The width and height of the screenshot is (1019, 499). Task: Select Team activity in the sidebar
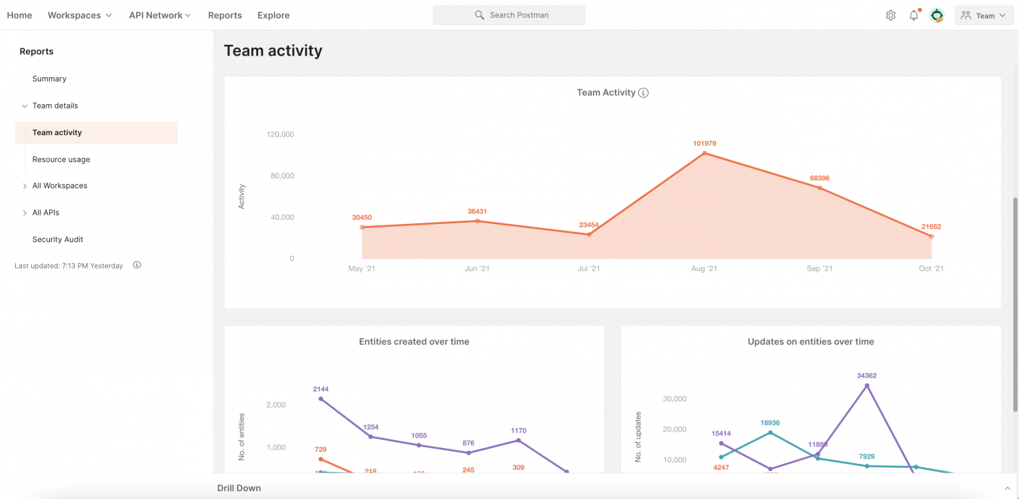tap(96, 133)
